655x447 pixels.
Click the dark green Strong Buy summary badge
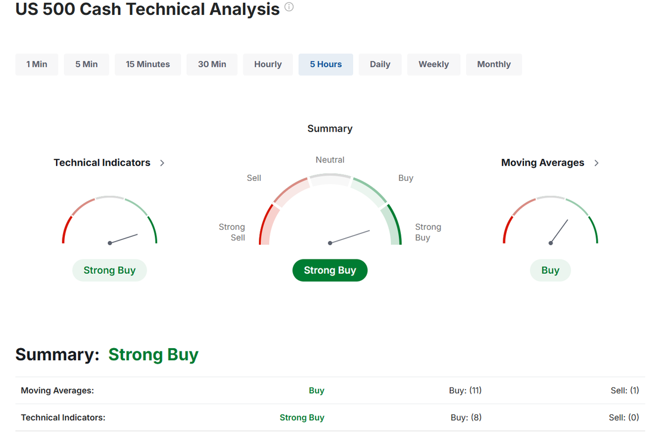330,270
